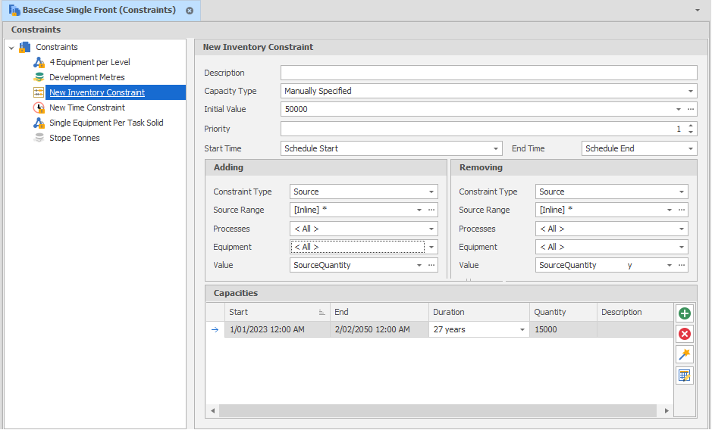Close the BaseCase Single Front tab
This screenshot has width=712, height=430.
click(x=190, y=11)
